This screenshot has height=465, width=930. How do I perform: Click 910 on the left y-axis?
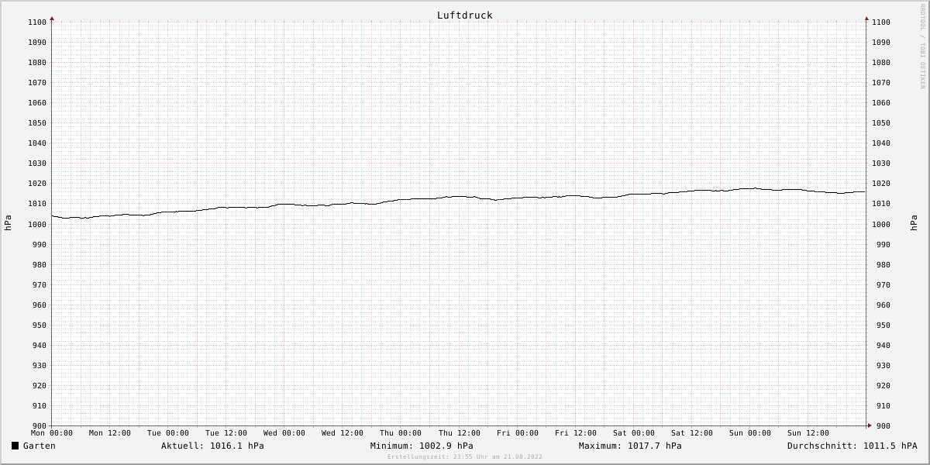tap(40, 406)
